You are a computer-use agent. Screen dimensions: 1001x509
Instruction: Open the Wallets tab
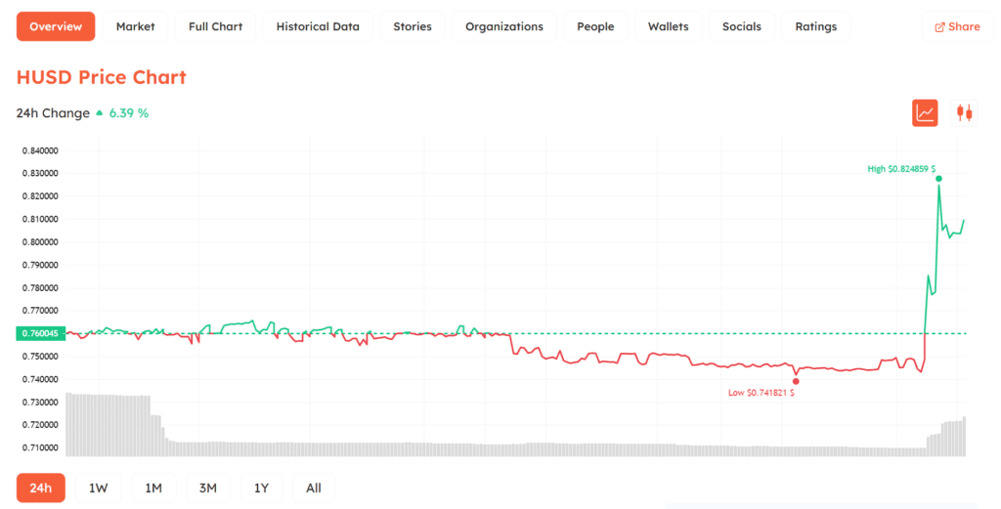click(x=669, y=26)
